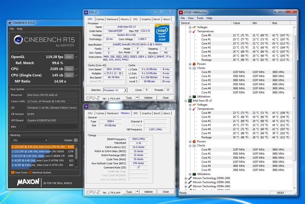Click the Clocks icon below the Intel Xeon E5 v3 row
This screenshot has width=305, height=204.
194,146
